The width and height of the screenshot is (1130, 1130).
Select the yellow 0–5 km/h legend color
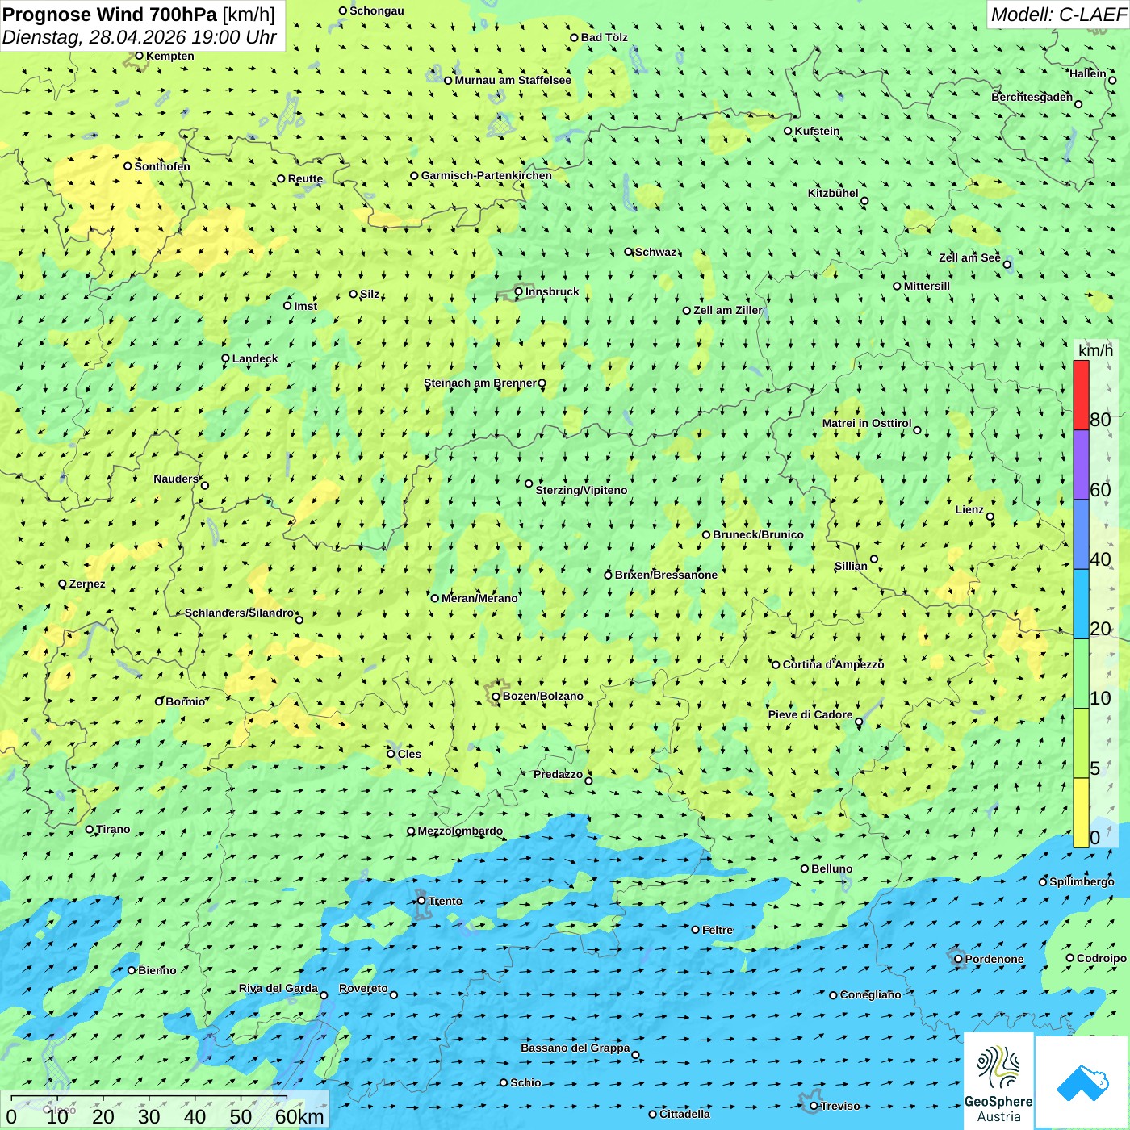pos(1081,813)
